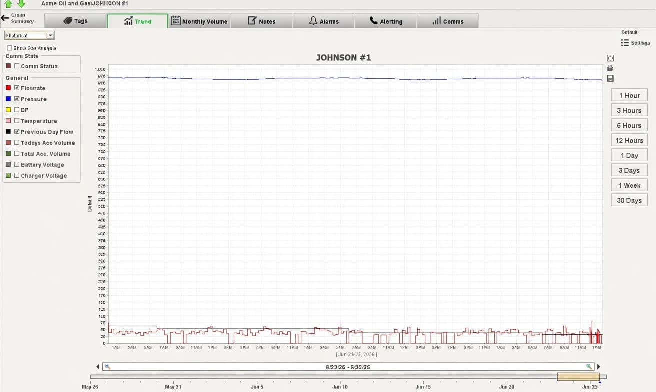The width and height of the screenshot is (656, 392).
Task: Click the JOHNSON #1 chart title
Action: [344, 58]
